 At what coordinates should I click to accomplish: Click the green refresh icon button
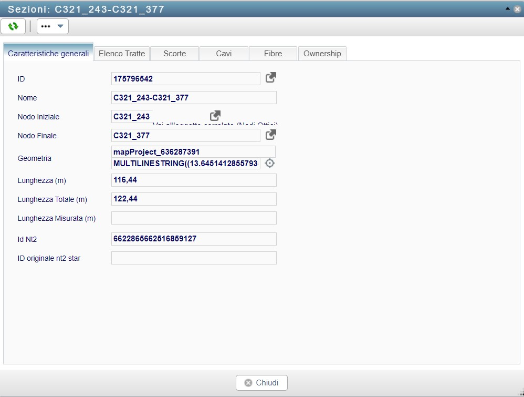pyautogui.click(x=13, y=26)
